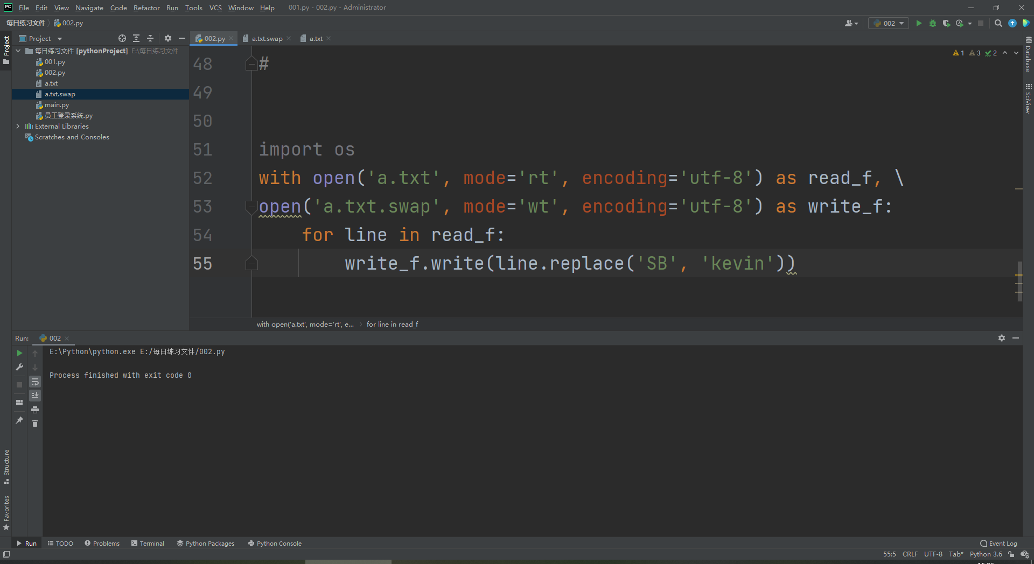
Task: Open the Terminal tool window
Action: pyautogui.click(x=148, y=544)
